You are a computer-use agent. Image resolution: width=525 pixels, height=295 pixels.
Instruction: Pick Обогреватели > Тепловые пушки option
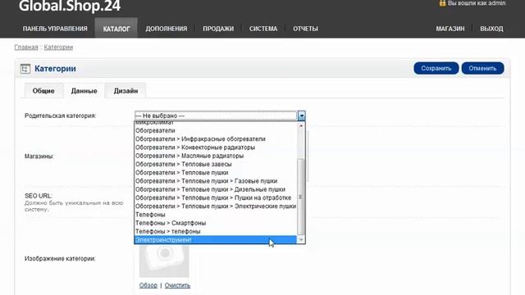pyautogui.click(x=216, y=173)
